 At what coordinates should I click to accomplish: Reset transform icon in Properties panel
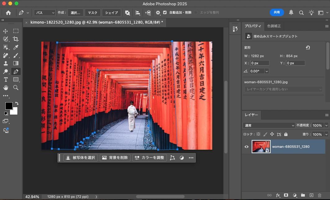[308, 48]
